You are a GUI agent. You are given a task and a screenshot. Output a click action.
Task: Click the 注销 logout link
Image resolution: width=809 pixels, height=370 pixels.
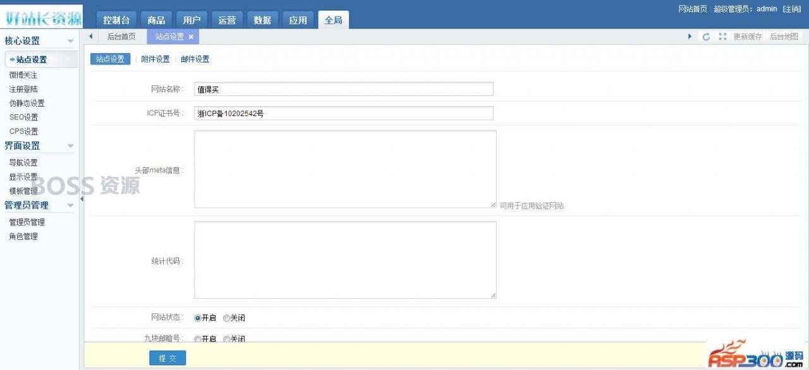tap(791, 9)
